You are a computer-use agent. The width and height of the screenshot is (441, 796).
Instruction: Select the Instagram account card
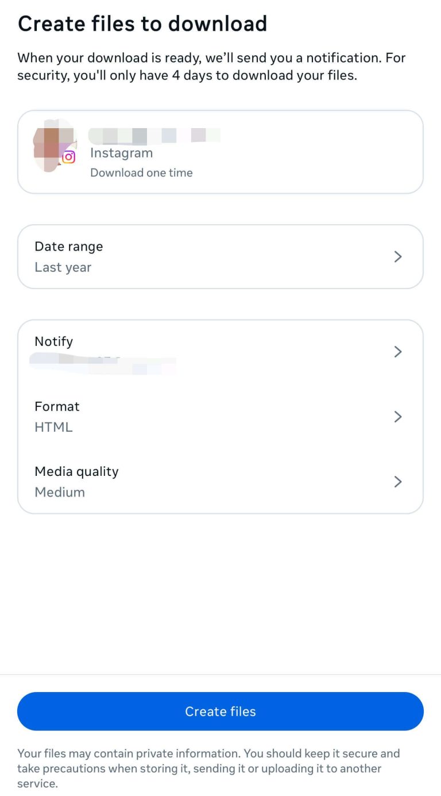click(x=220, y=151)
